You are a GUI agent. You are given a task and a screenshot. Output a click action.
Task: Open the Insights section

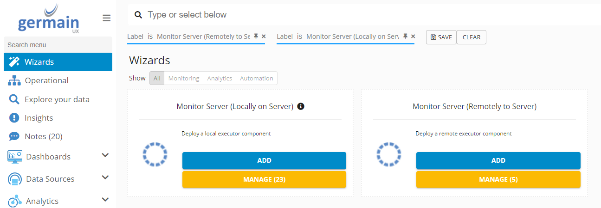coord(39,118)
